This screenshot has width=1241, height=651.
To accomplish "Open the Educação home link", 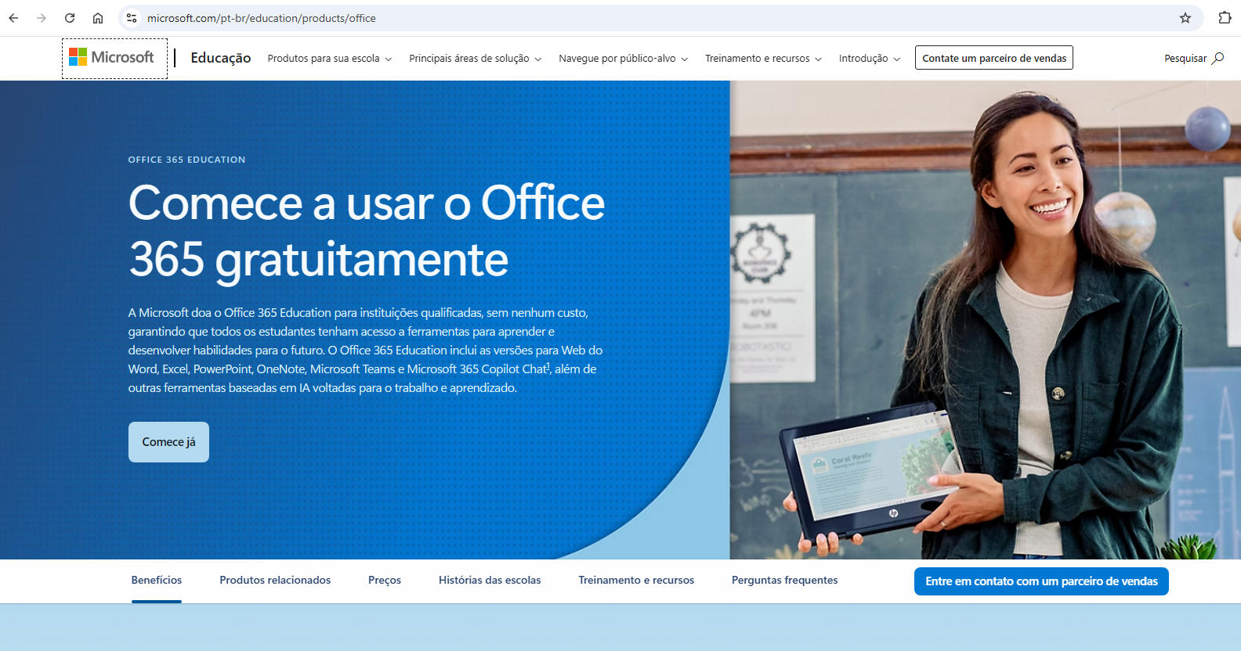I will tap(221, 58).
